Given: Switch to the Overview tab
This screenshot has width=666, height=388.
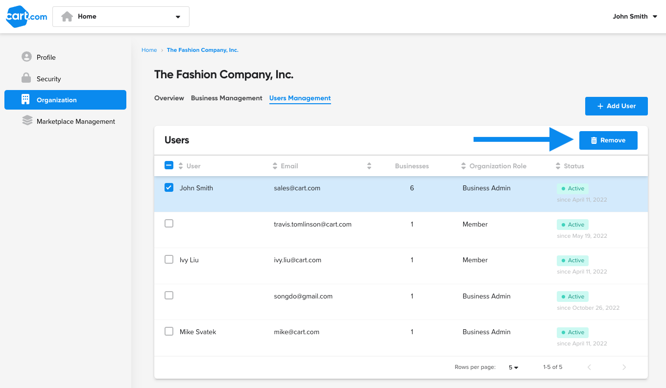Looking at the screenshot, I should pyautogui.click(x=169, y=98).
